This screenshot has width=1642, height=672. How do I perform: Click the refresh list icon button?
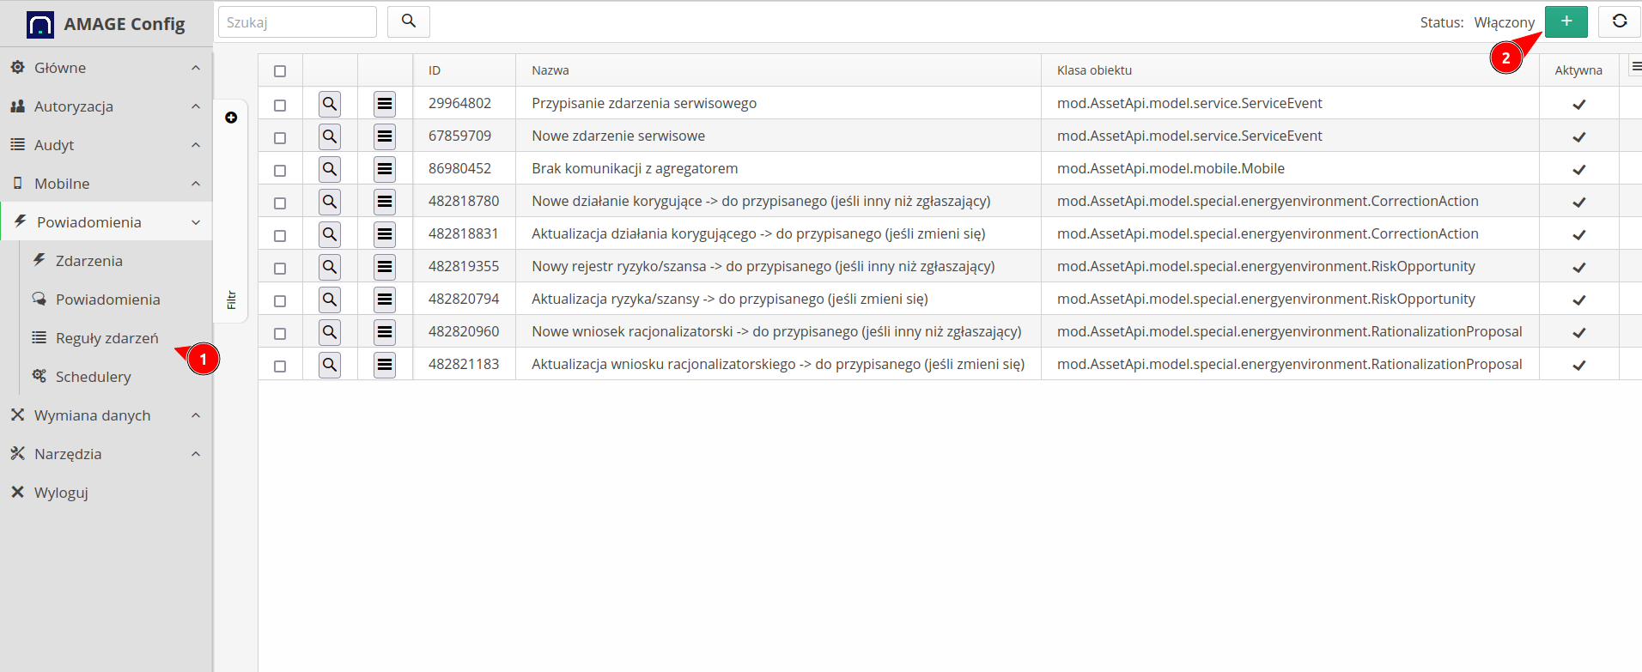1619,21
